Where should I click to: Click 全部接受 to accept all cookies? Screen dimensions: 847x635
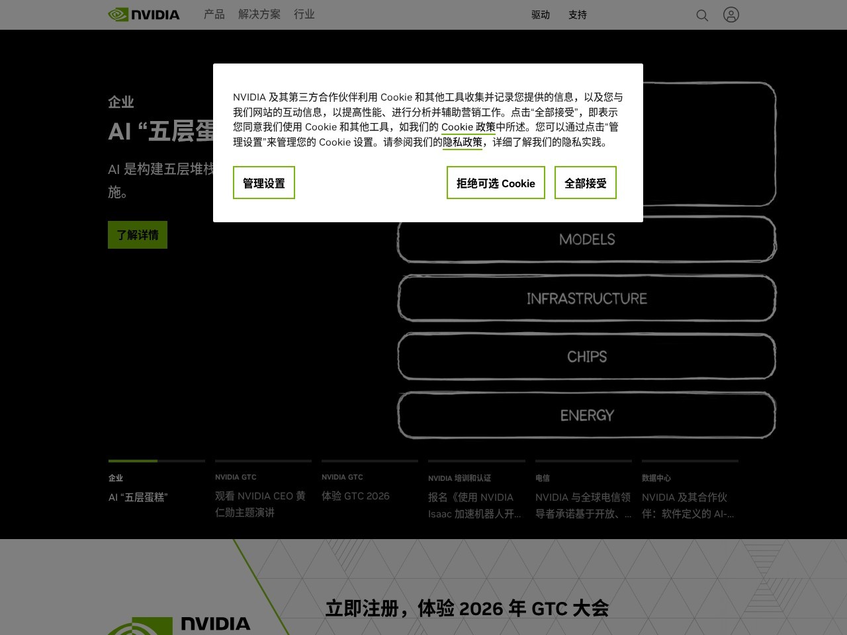(x=586, y=183)
